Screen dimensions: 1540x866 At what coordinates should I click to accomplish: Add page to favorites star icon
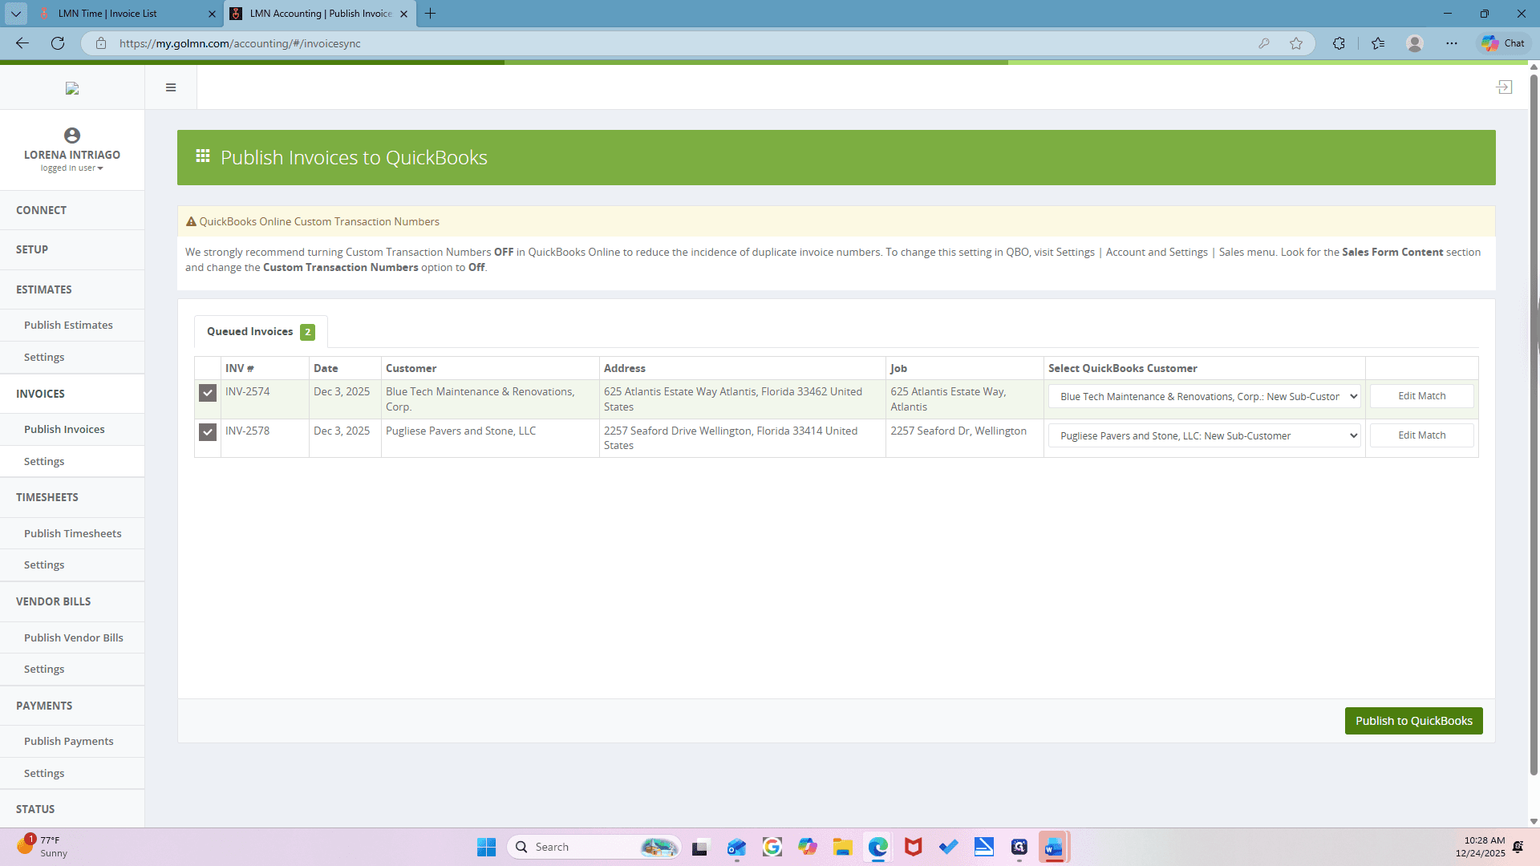(1296, 43)
